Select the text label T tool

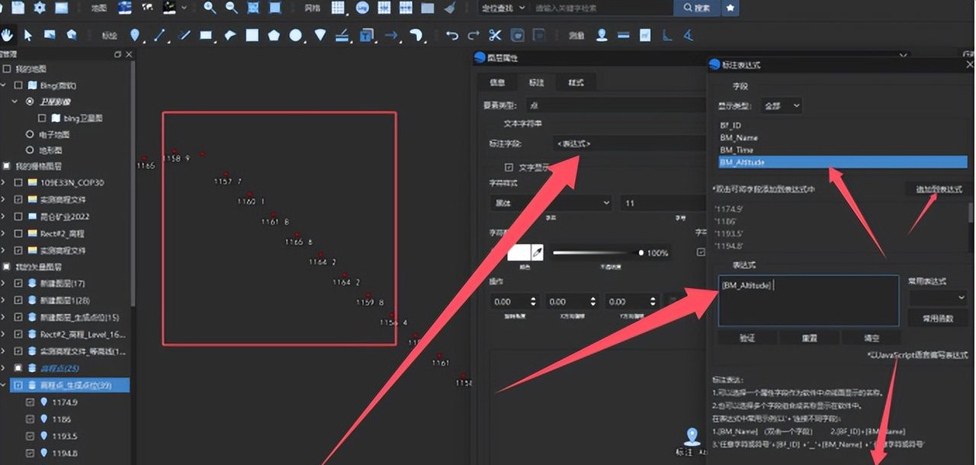click(x=366, y=35)
